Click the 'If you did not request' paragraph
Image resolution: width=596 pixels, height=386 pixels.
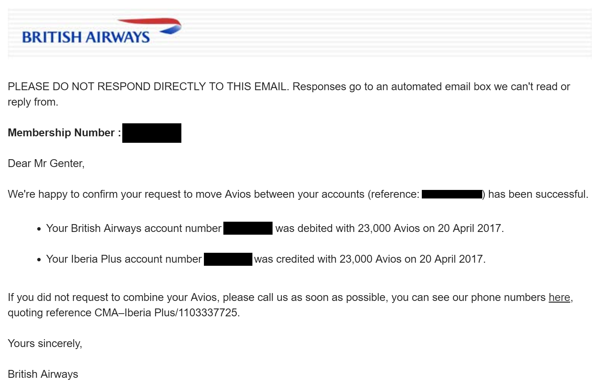(290, 305)
